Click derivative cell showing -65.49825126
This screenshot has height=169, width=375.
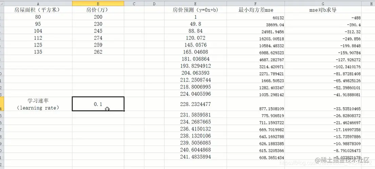[x=323, y=80]
